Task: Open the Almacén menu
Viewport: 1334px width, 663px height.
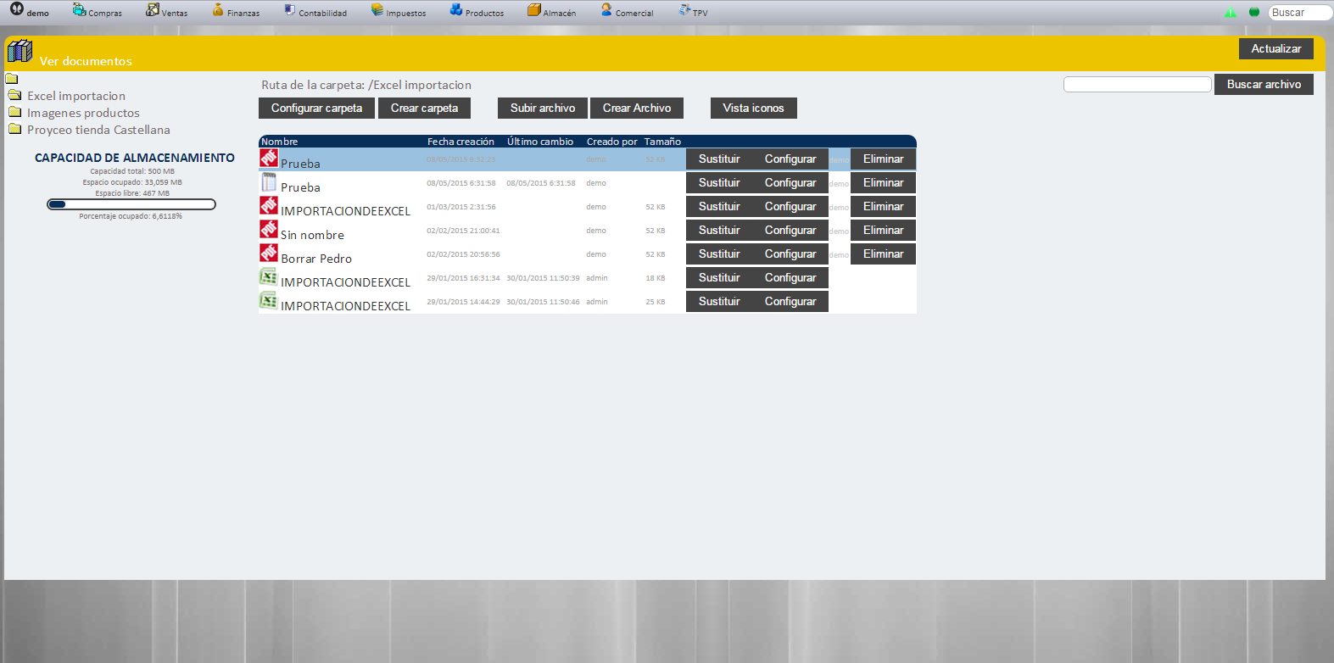Action: point(552,12)
